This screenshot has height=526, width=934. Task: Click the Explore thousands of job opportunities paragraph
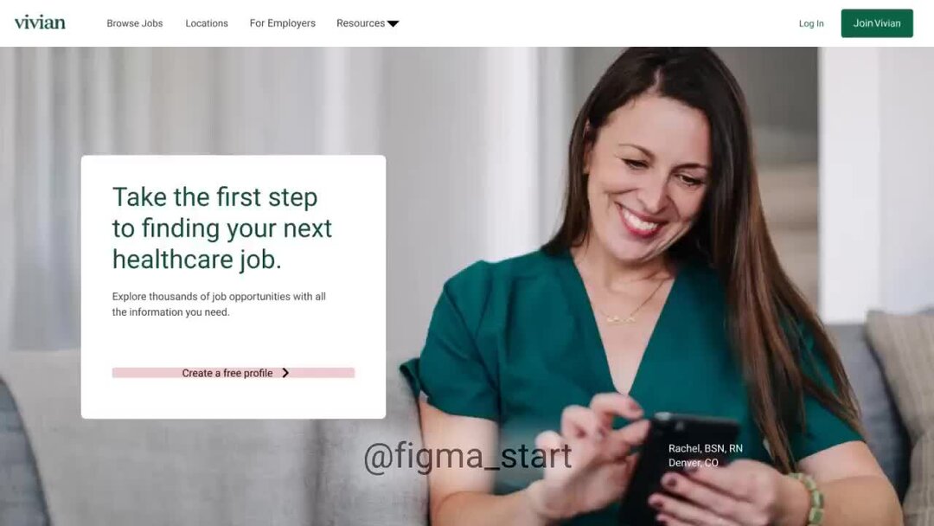click(x=219, y=304)
